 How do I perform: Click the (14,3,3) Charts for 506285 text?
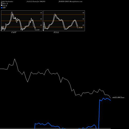pyautogui.click(x=36, y=2)
